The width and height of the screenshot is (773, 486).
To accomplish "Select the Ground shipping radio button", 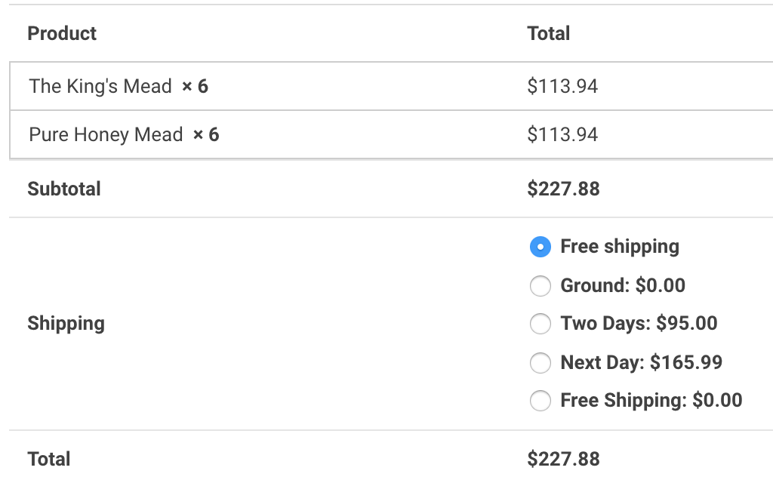I will (x=540, y=286).
